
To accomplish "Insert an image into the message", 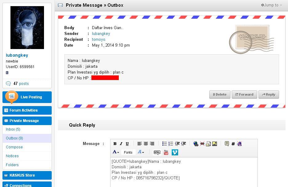I will 214,144.
